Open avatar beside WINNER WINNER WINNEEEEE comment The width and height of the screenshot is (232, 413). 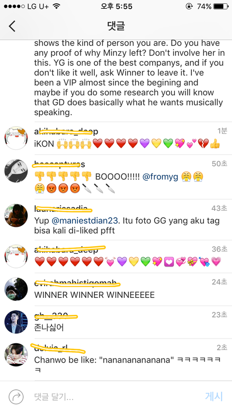pos(16,289)
